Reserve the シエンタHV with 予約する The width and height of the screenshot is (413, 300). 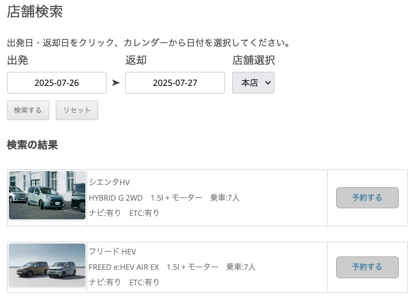(367, 198)
